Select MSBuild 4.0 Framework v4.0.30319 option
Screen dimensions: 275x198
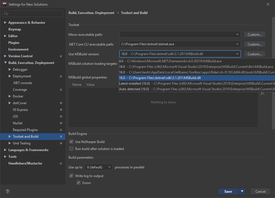click(x=197, y=61)
